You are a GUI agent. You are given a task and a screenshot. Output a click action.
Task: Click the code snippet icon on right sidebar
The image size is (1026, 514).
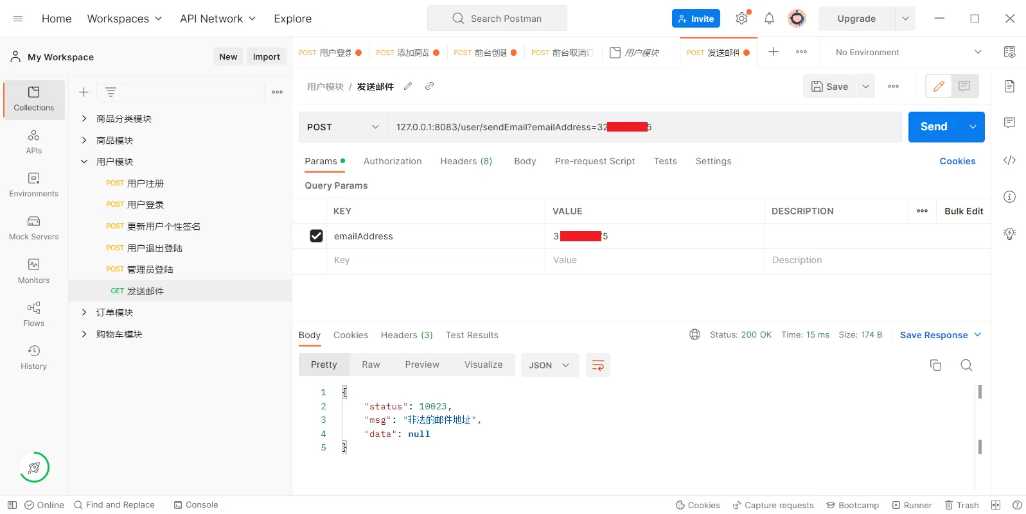point(1009,160)
